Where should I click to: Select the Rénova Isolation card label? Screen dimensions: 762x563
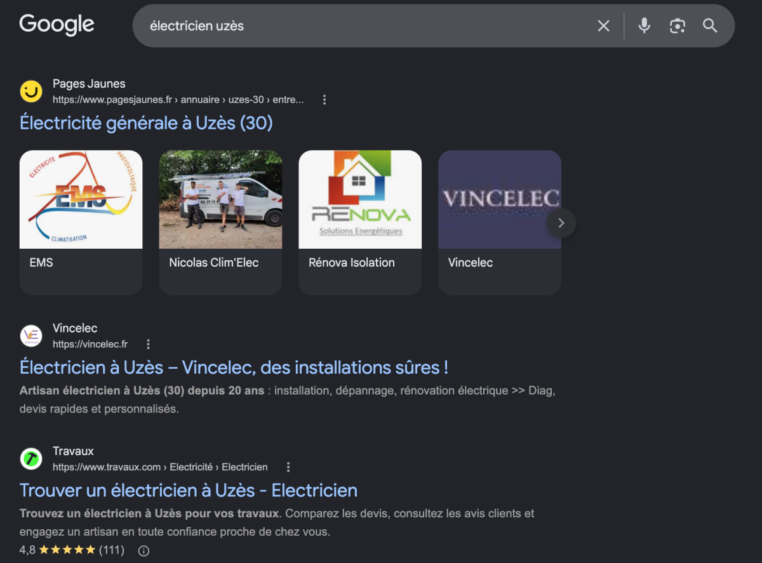(x=352, y=262)
